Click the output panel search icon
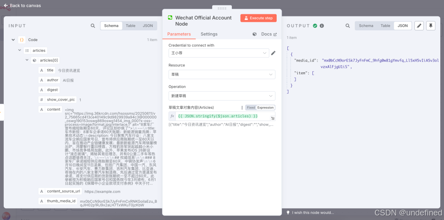The image size is (444, 220). (348, 26)
